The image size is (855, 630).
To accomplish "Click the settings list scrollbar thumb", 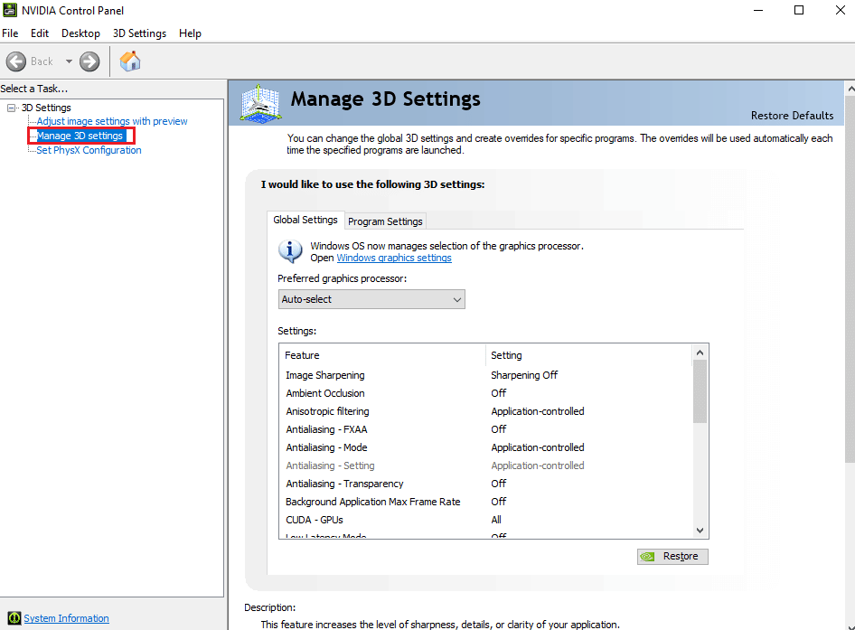I will [x=700, y=391].
